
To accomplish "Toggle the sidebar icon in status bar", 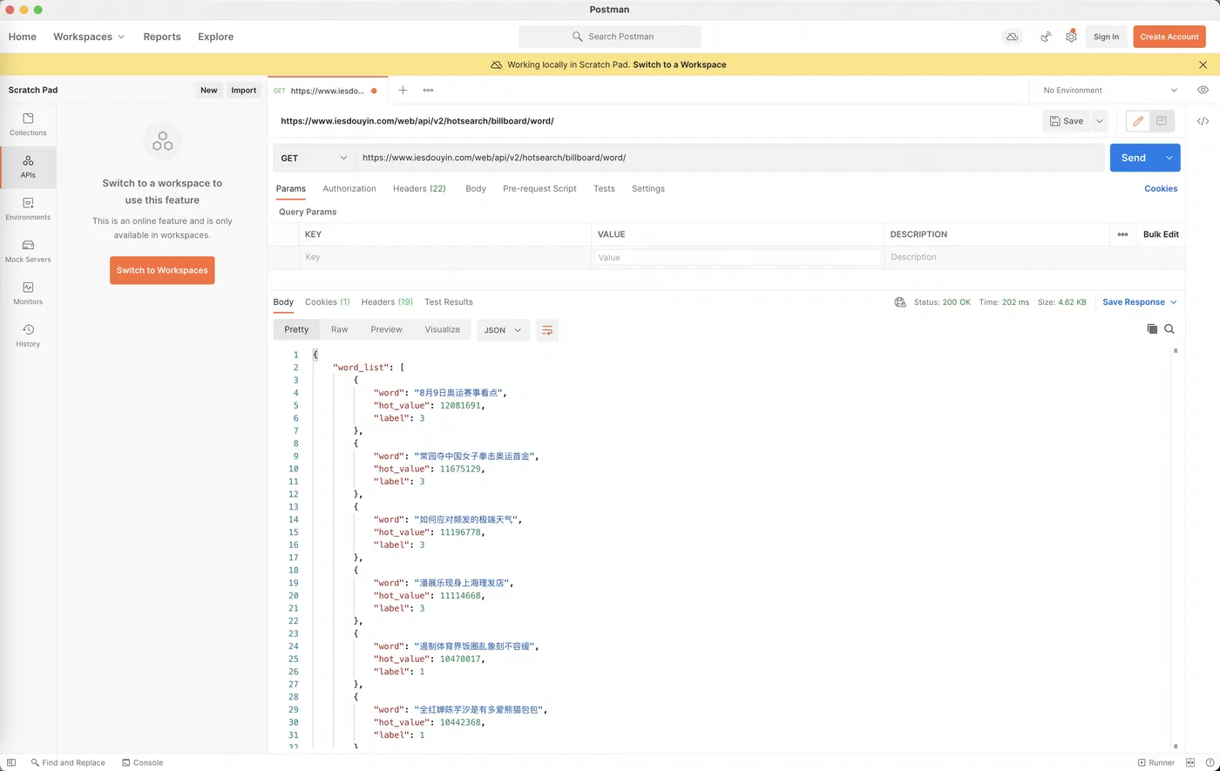I will 11,762.
